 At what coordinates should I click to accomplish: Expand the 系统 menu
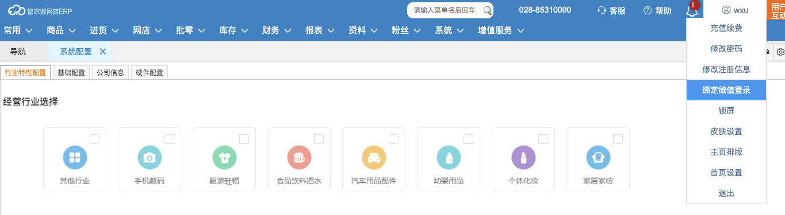point(449,30)
